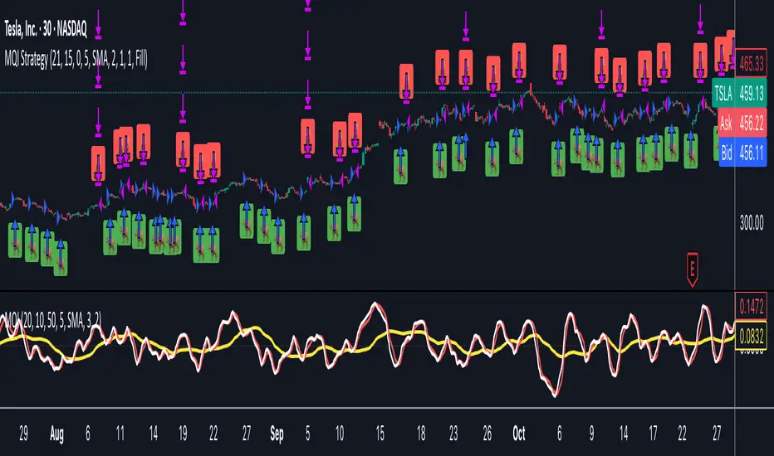This screenshot has height=456, width=774.
Task: Open the MQI Strategy indicator legend
Action: 76,59
